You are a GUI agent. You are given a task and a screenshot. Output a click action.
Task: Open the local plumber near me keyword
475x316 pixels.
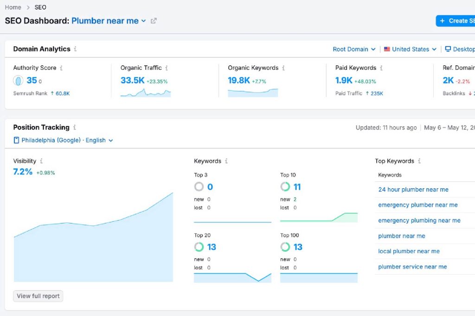pos(409,251)
